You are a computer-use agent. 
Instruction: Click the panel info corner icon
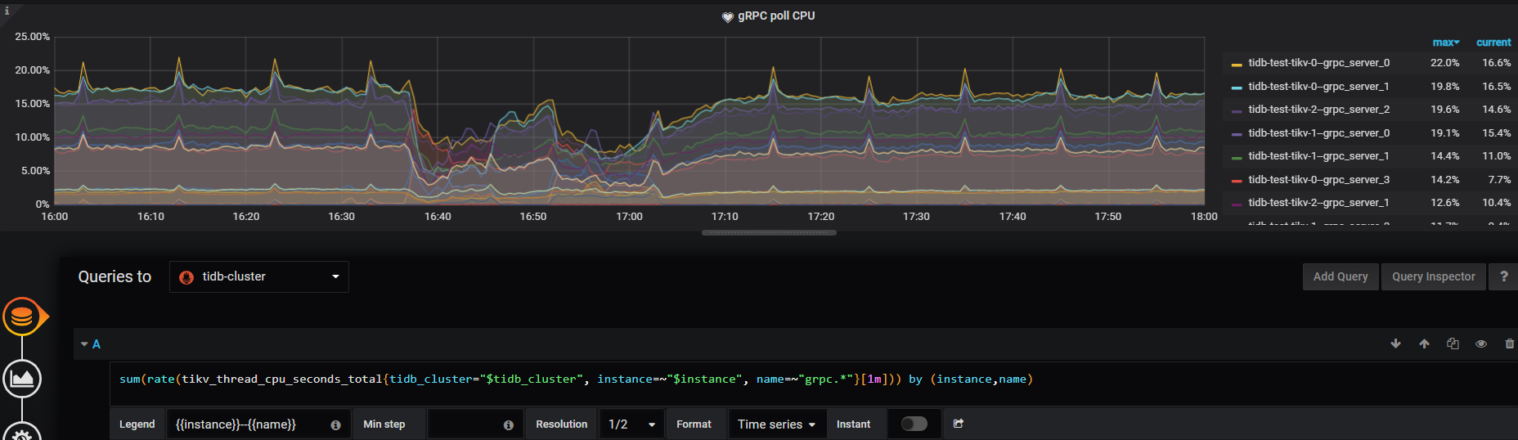(7, 11)
